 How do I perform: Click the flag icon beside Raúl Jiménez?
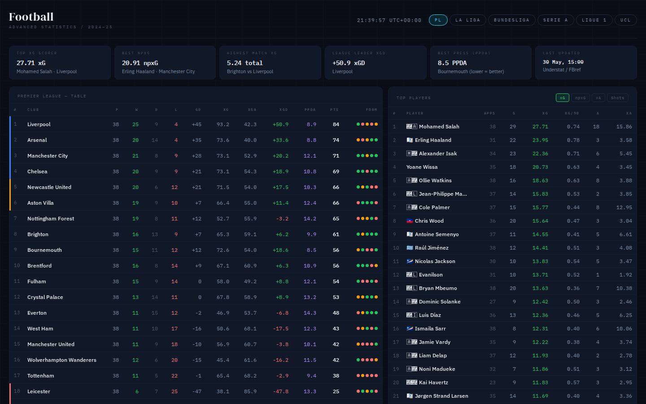(x=410, y=248)
